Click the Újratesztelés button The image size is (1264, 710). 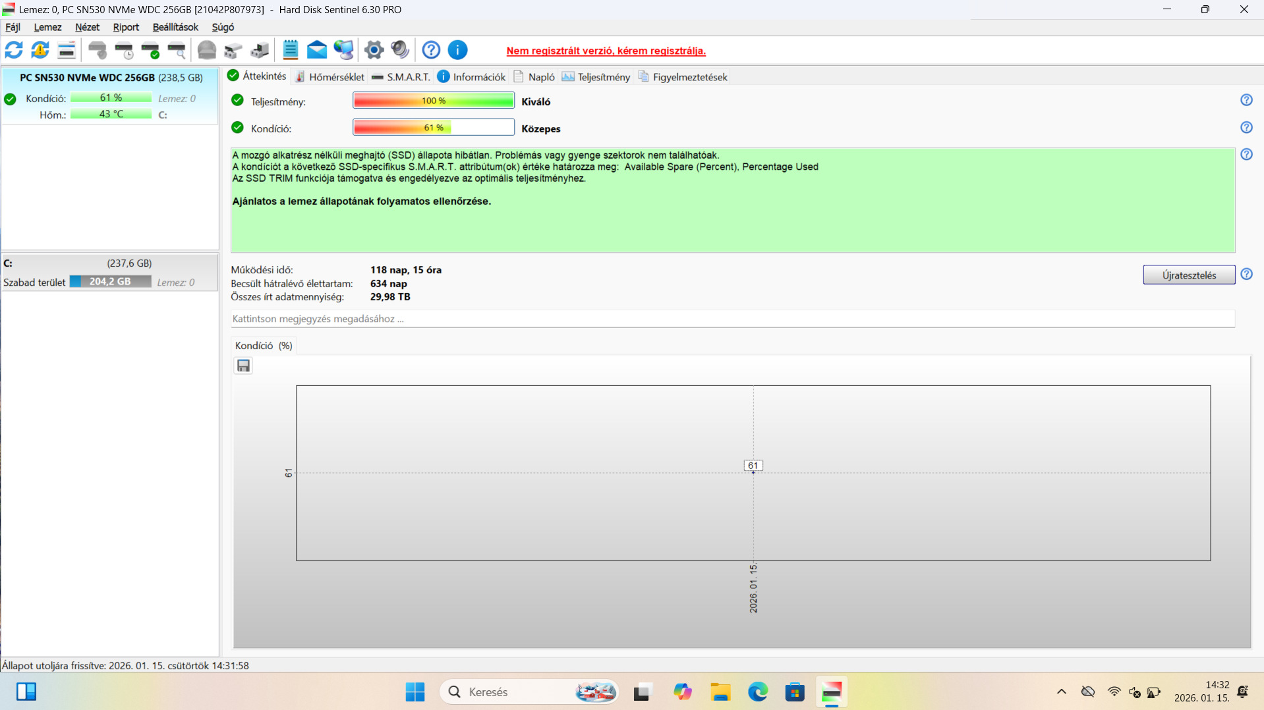[x=1189, y=275]
